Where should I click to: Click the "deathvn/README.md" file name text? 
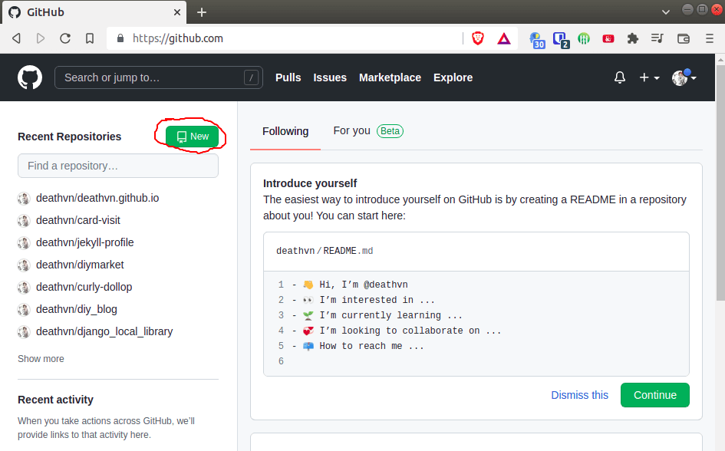(x=325, y=251)
